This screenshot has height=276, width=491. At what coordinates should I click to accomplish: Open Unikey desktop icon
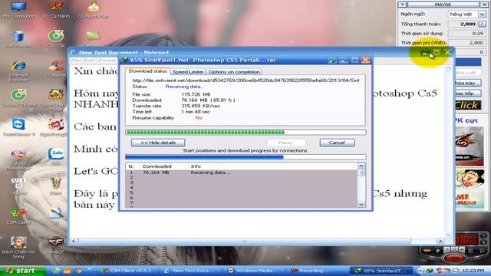pyautogui.click(x=18, y=187)
